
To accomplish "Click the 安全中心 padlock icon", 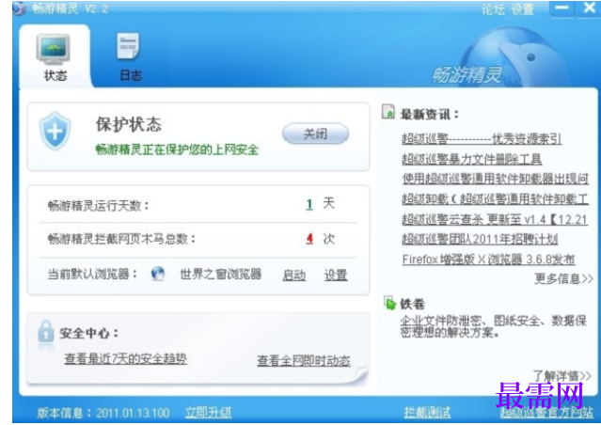I will click(46, 332).
